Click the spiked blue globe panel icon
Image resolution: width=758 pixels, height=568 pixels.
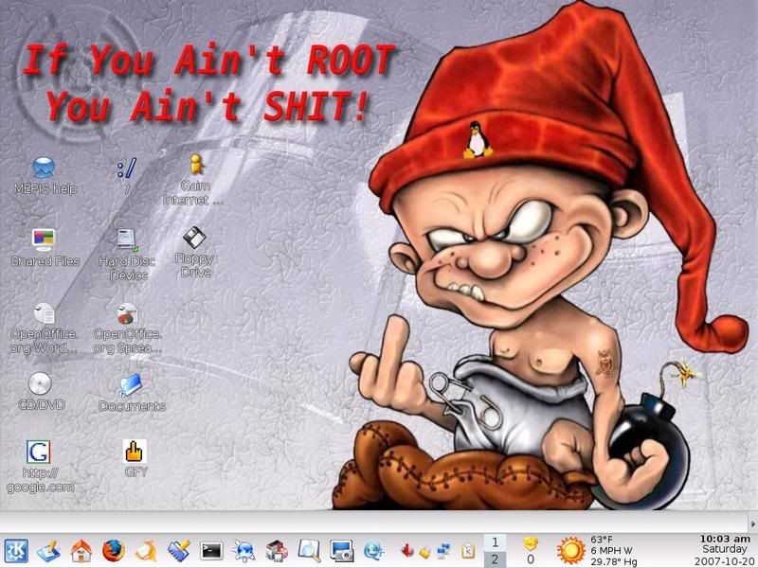(244, 551)
